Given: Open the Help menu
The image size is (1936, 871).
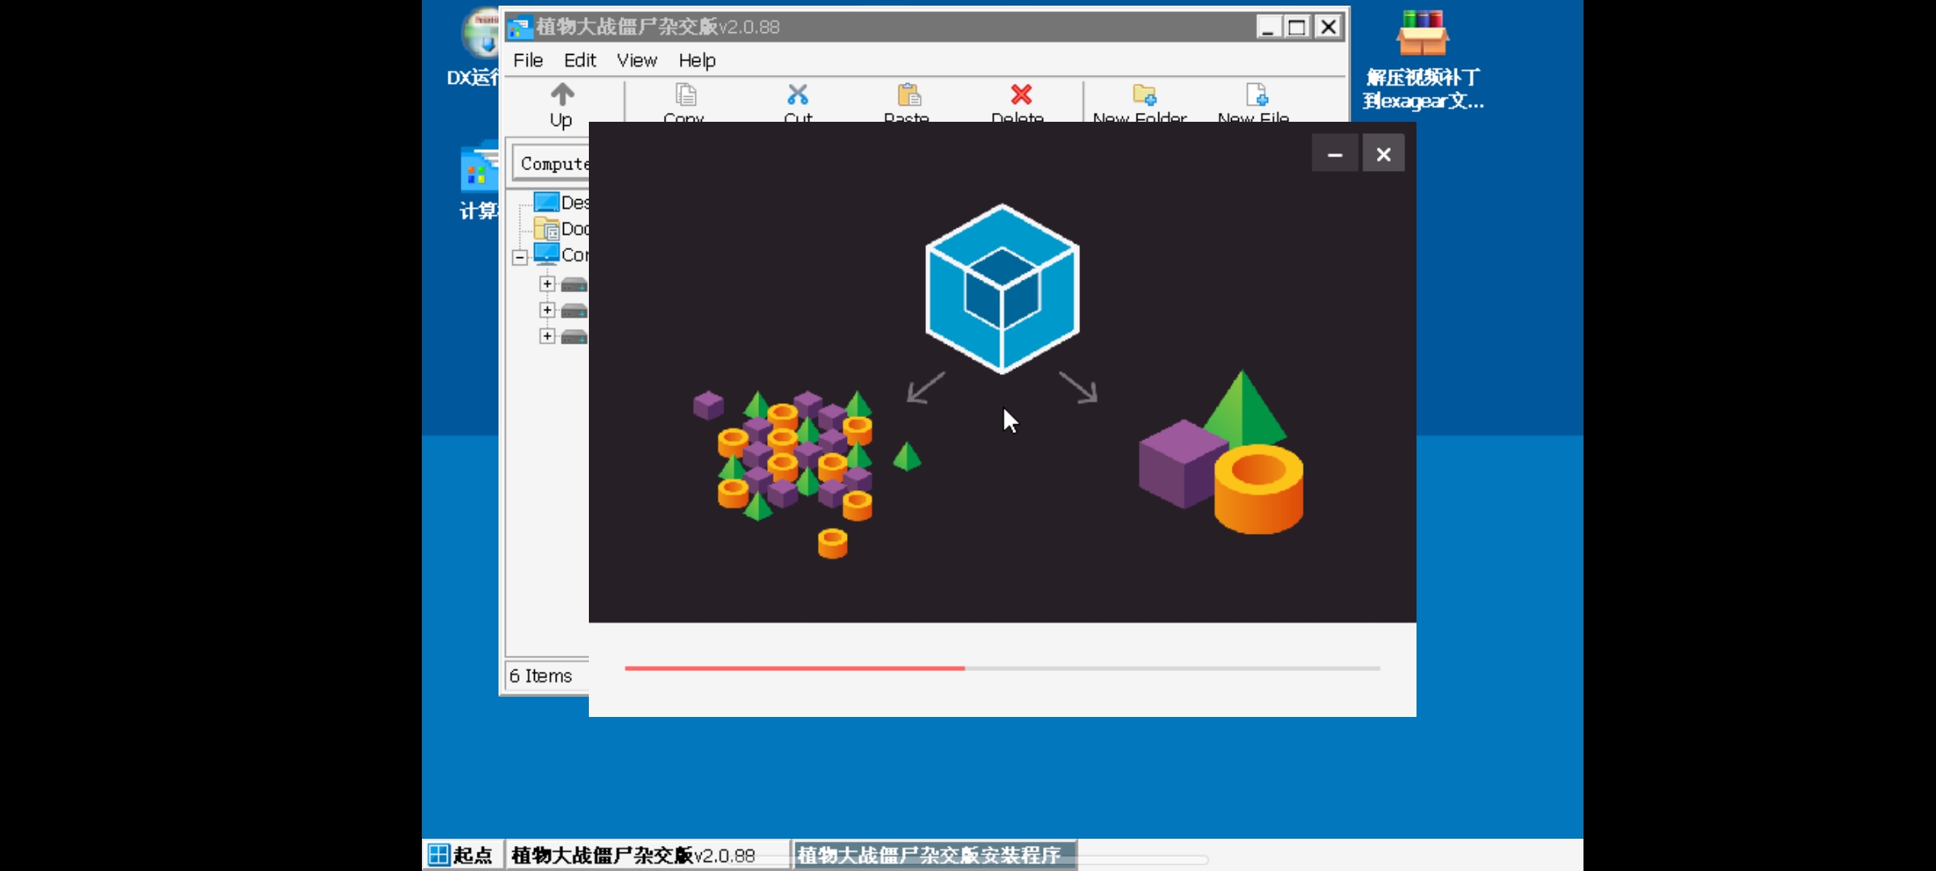Looking at the screenshot, I should pos(697,60).
